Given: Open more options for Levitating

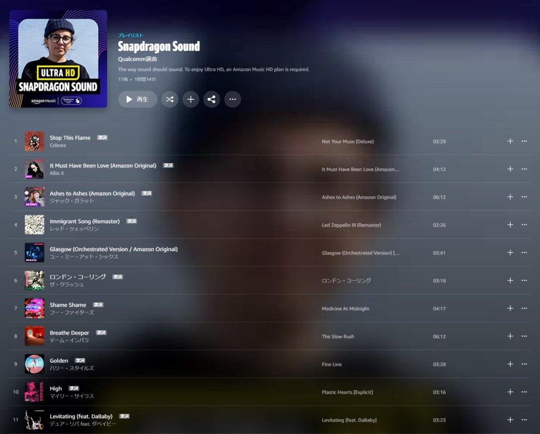Looking at the screenshot, I should pyautogui.click(x=524, y=420).
